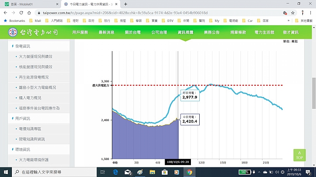Open a new browser tab

point(126,4)
